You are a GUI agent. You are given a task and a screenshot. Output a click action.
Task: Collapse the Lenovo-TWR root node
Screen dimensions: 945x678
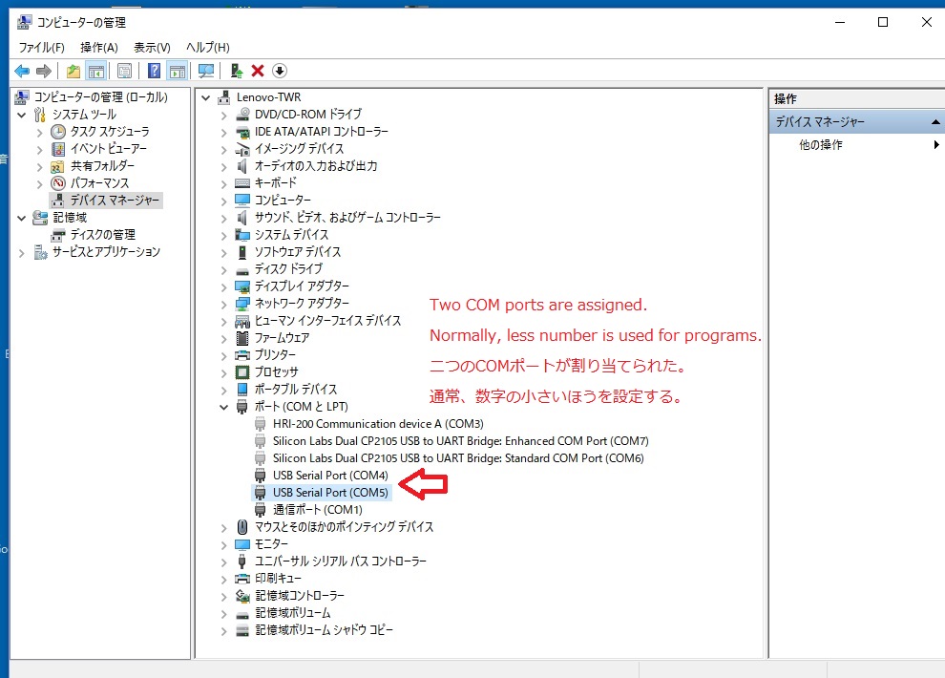coord(205,97)
